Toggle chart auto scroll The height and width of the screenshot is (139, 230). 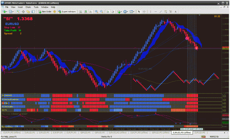click(x=108, y=12)
